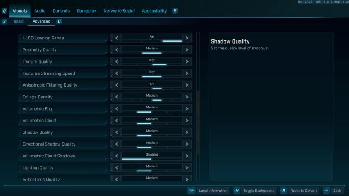This screenshot has height=196, width=349.
Task: Click the H key icon
Action: pyautogui.click(x=237, y=191)
